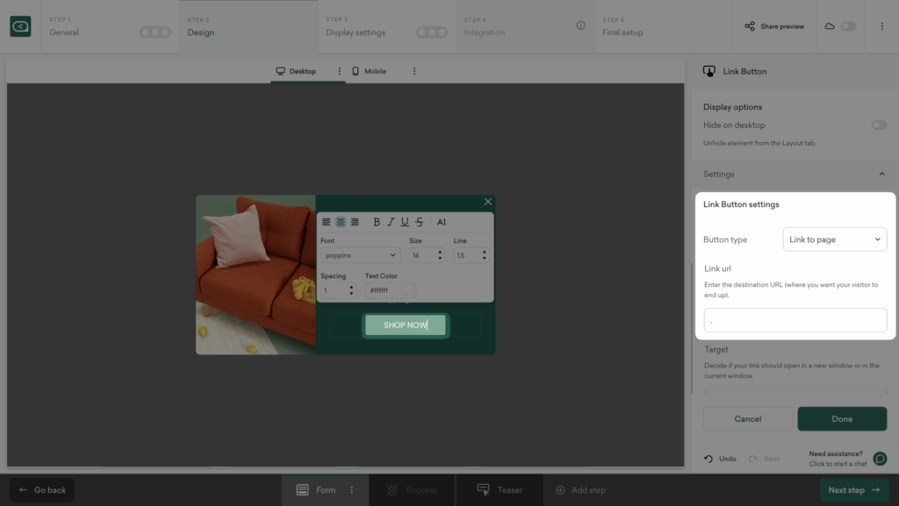Align text to the right

(355, 222)
